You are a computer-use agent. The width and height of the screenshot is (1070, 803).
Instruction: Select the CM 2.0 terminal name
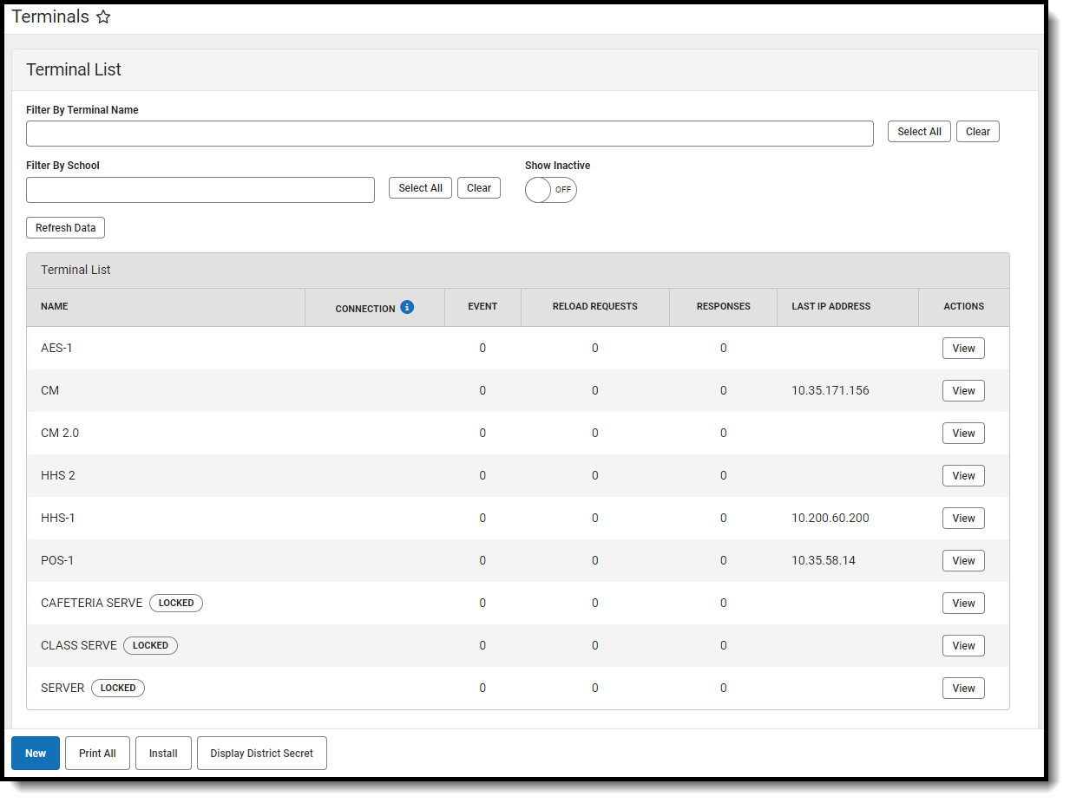tap(60, 434)
